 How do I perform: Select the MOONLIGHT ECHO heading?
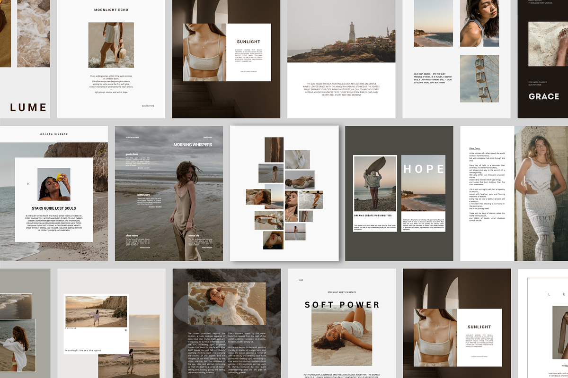111,9
